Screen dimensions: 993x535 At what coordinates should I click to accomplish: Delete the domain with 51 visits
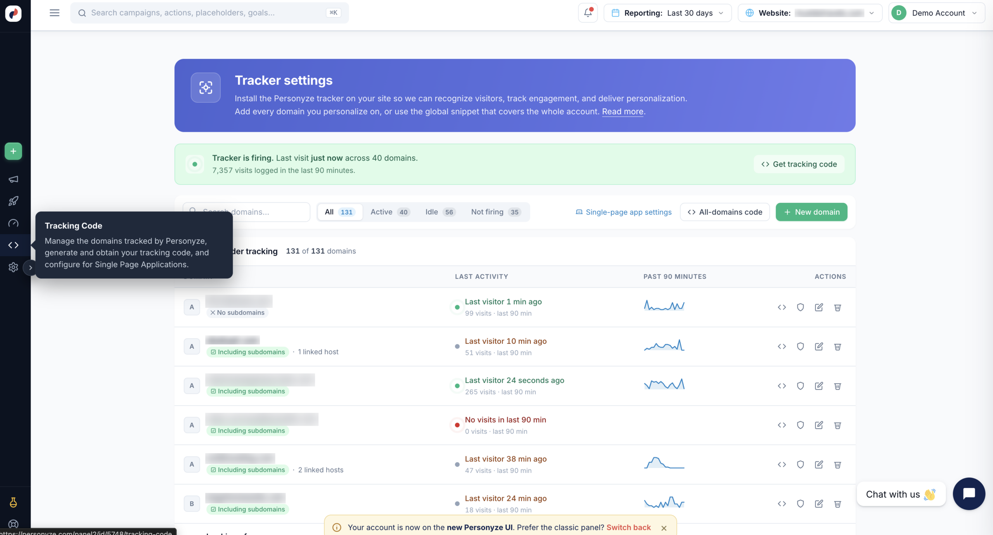click(x=837, y=347)
